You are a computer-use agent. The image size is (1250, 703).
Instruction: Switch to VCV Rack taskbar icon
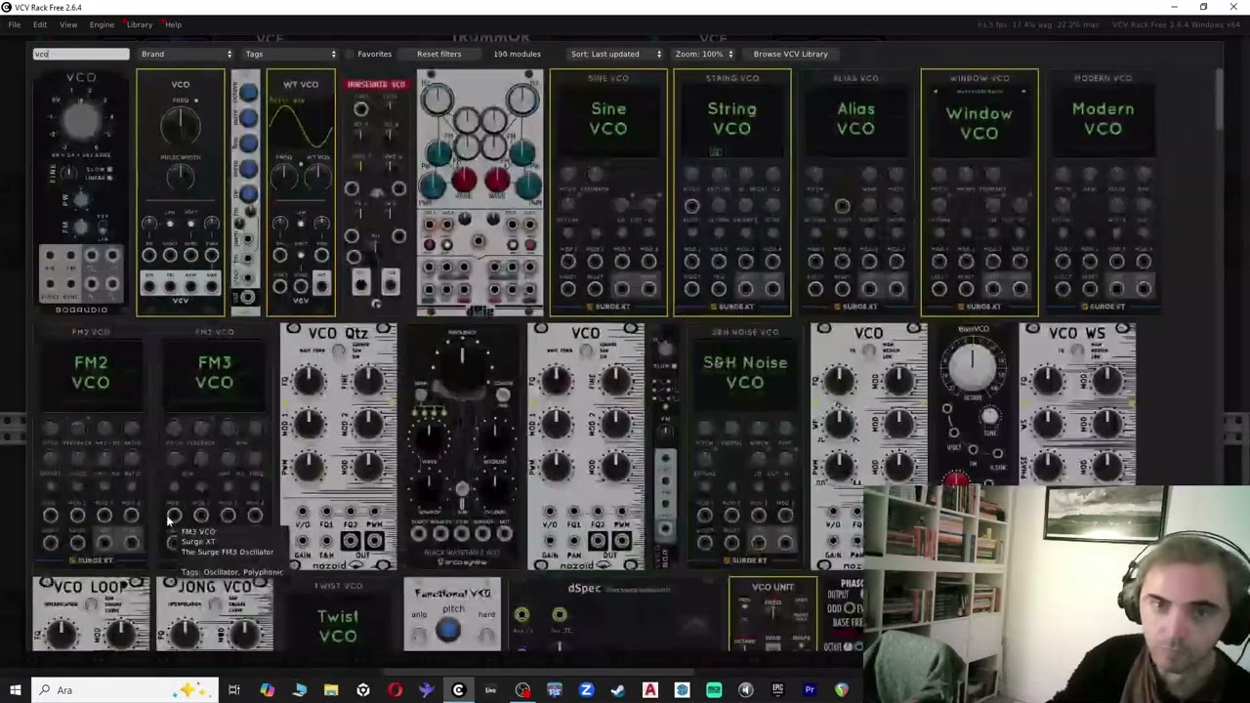pos(458,690)
